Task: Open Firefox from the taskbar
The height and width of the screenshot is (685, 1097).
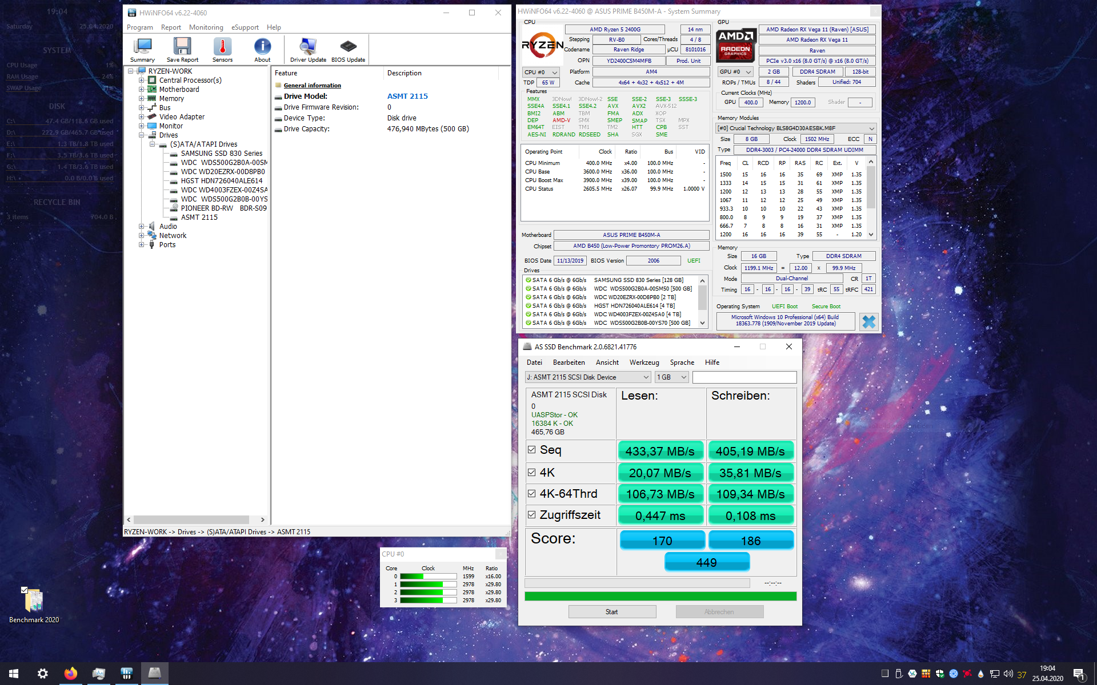Action: coord(71,674)
